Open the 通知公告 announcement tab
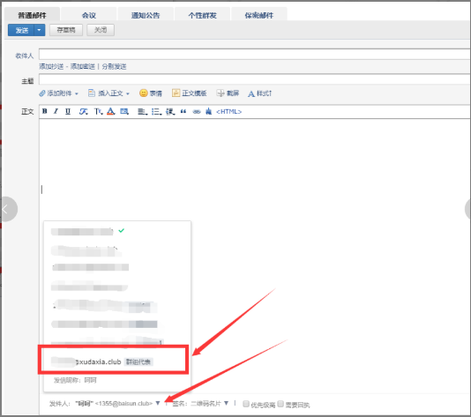 146,15
